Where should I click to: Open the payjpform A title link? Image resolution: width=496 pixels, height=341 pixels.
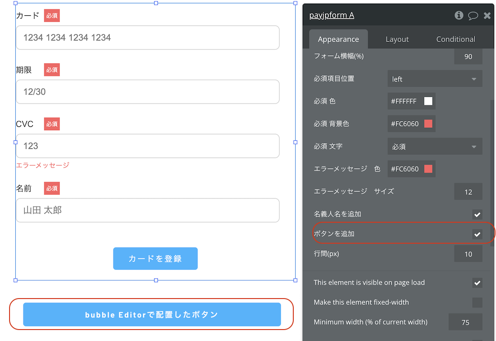(331, 15)
